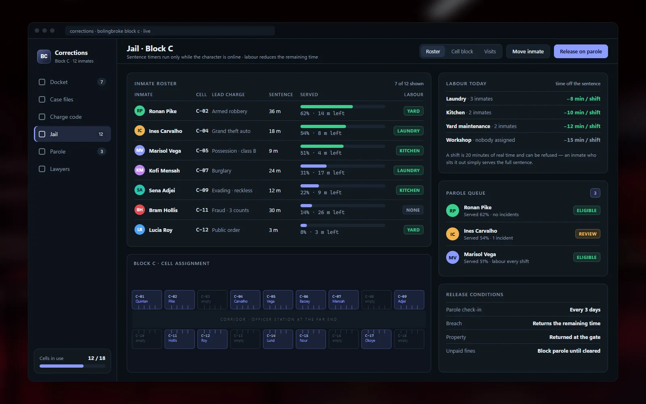
Task: Select empty cell C-18 on the map
Action: tap(409, 339)
